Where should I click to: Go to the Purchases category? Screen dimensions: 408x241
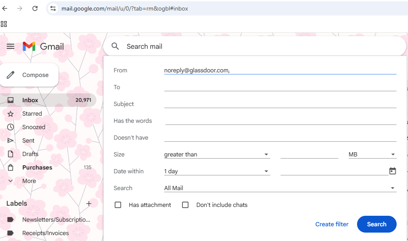pyautogui.click(x=37, y=167)
